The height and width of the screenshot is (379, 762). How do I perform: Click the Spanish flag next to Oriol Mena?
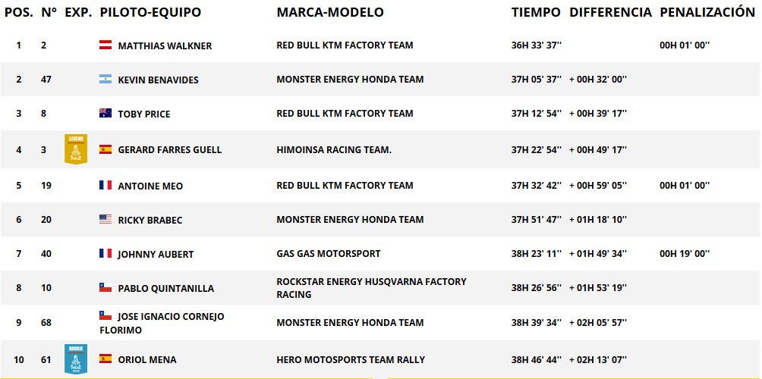(x=105, y=359)
